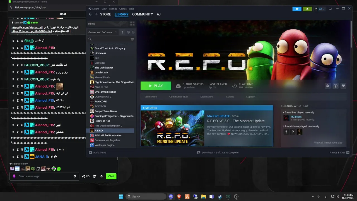The height and width of the screenshot is (201, 357).
Task: Click friend M7aRexs in Friends Who Play
Action: (x=296, y=117)
